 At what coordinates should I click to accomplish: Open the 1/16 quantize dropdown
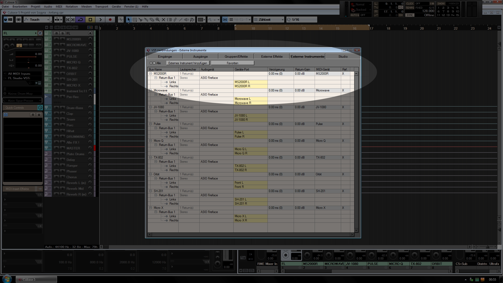302,20
